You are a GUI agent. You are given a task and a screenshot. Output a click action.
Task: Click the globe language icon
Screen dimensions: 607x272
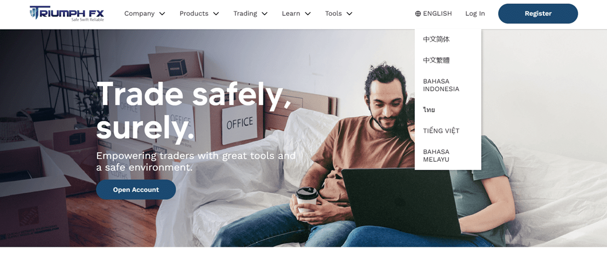pos(418,14)
